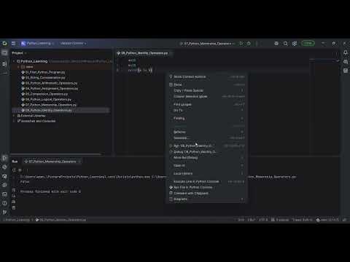Screen dimensions: 350x262
Task: Open the Notifications bell icon
Action: point(346,52)
